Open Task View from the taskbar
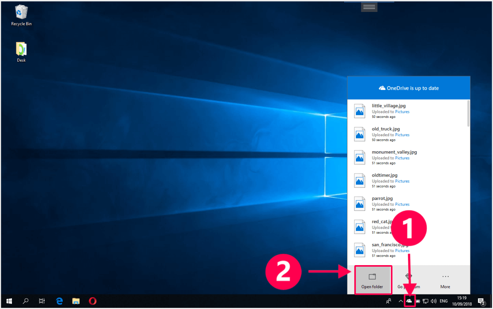Screen dimensions: 493x309 coord(42,301)
